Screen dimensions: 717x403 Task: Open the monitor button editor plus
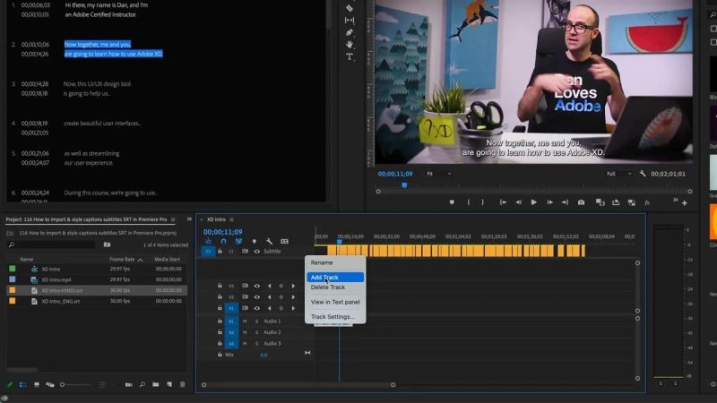point(685,203)
